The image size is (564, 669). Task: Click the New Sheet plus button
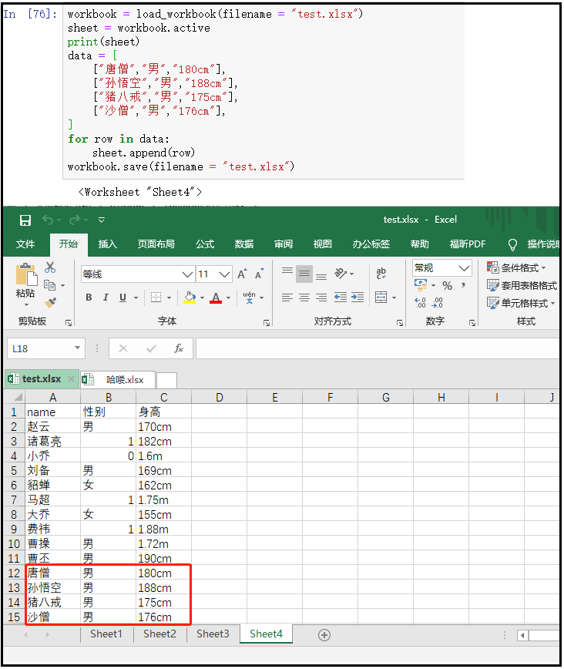324,635
